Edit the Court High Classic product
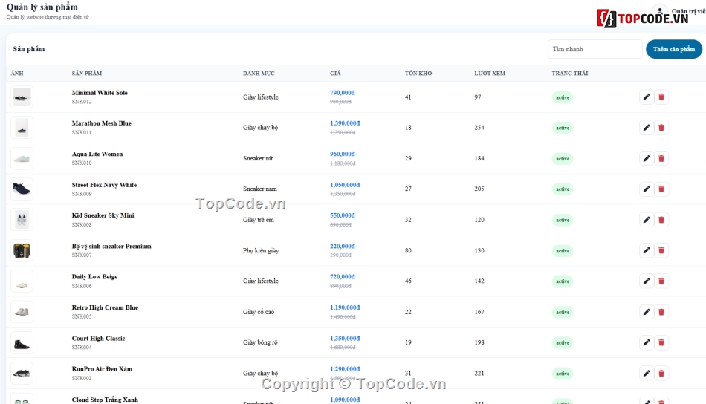Image resolution: width=706 pixels, height=404 pixels. point(646,343)
